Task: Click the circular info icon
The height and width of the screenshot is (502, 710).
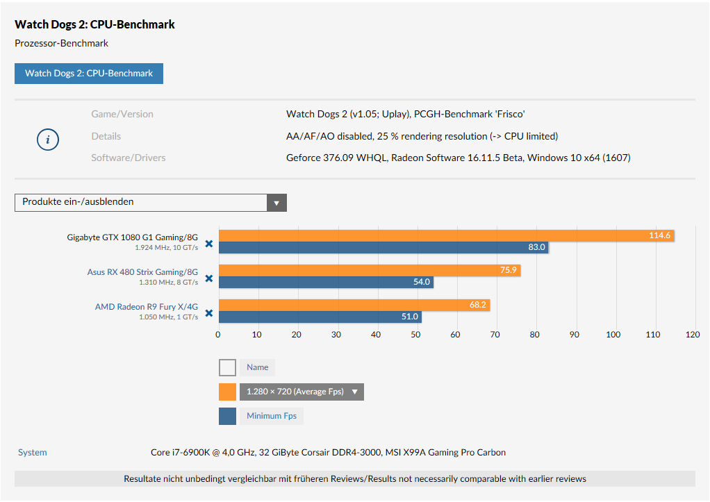Action: coord(48,140)
